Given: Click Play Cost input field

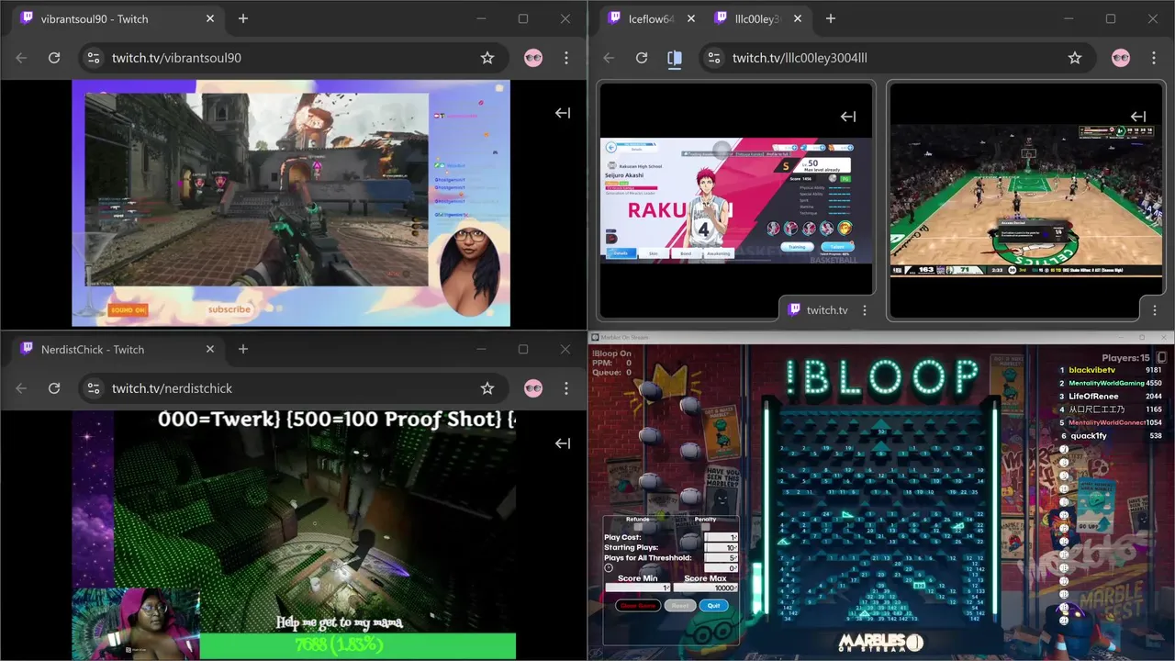Looking at the screenshot, I should coord(721,538).
